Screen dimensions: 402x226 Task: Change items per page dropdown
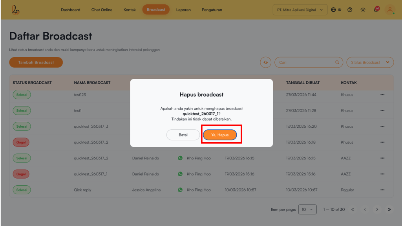click(307, 210)
